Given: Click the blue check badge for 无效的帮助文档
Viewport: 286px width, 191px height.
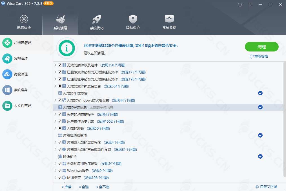Looking at the screenshot, I should 260,93.
